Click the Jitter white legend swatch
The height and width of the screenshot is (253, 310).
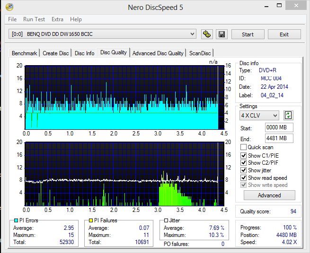pyautogui.click(x=166, y=220)
